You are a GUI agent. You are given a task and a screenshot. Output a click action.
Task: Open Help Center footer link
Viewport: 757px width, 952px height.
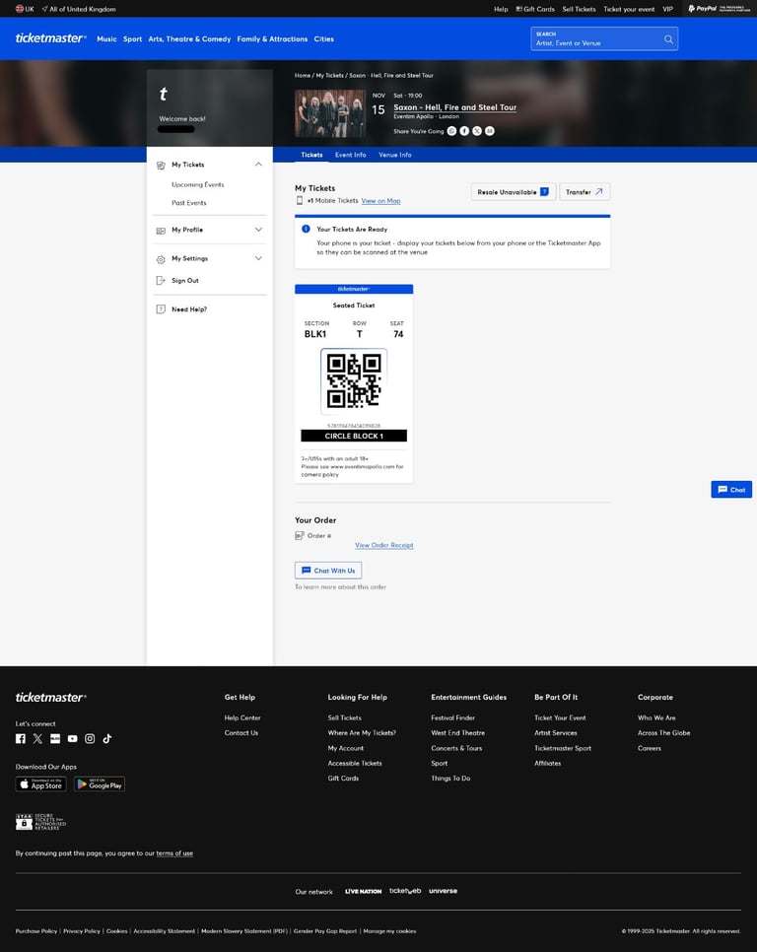242,718
